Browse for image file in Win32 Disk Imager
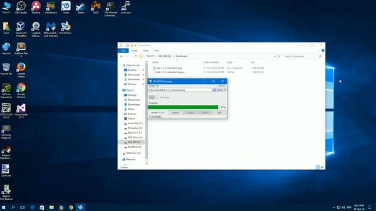 [214, 90]
